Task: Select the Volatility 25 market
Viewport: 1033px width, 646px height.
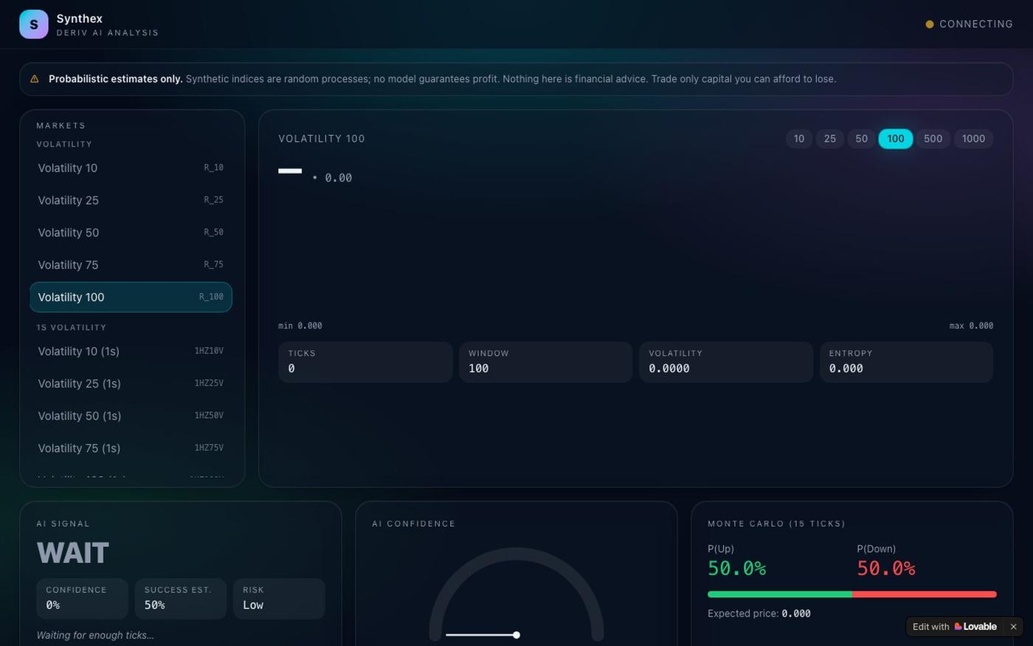Action: (131, 201)
